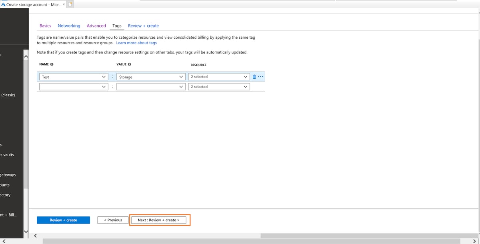This screenshot has width=480, height=244.
Task: Switch to the Networking tab
Action: tap(69, 26)
